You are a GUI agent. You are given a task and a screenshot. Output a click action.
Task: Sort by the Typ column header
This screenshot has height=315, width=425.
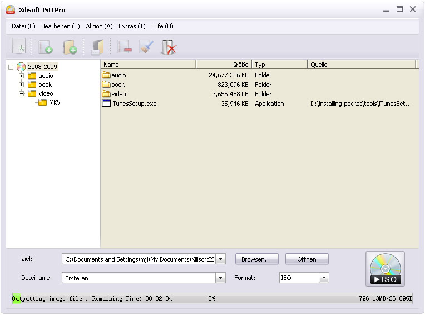pyautogui.click(x=280, y=65)
